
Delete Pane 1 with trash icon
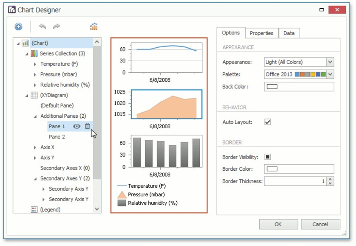pos(87,126)
